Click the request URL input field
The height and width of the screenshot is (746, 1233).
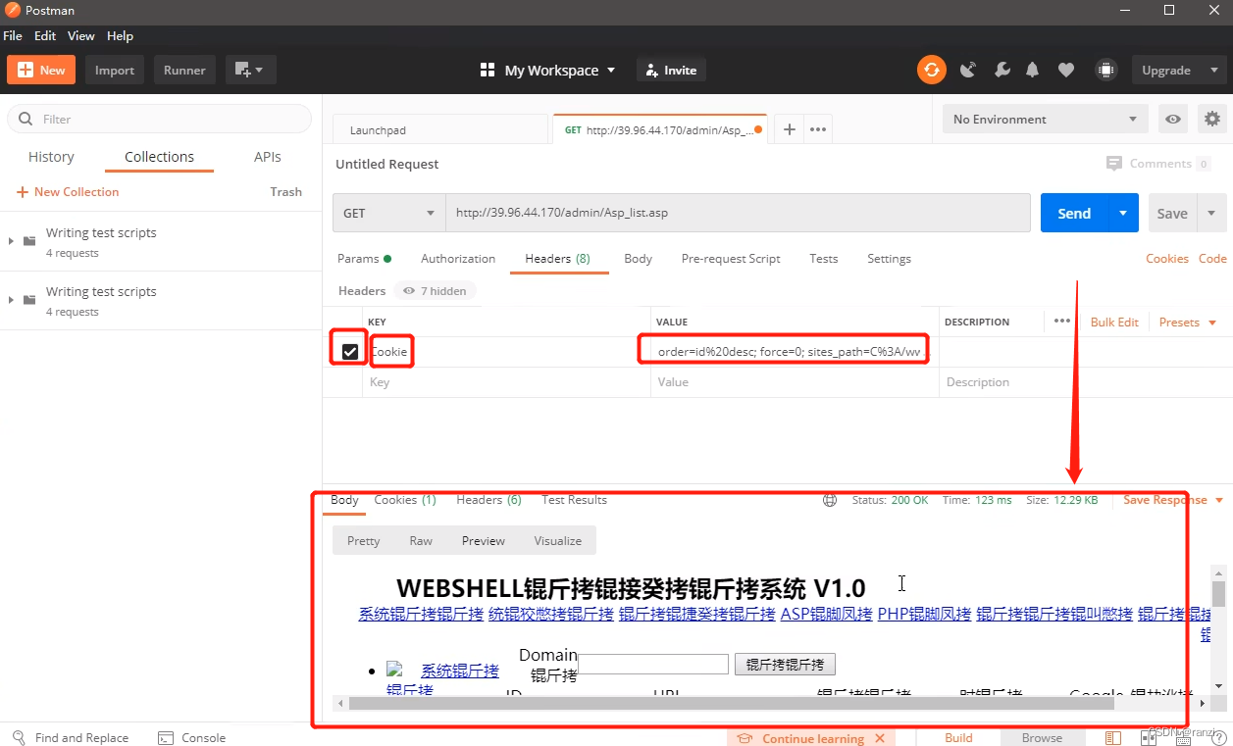[738, 213]
